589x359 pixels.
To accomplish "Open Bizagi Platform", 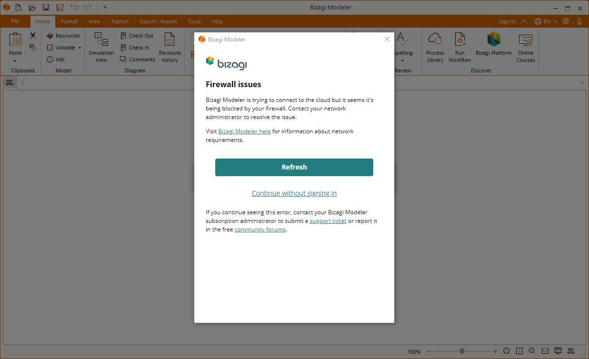I will (x=494, y=44).
